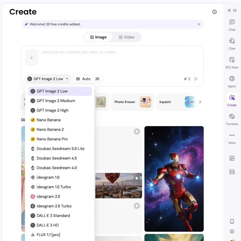Open Chat in the right sidebar

point(232,25)
